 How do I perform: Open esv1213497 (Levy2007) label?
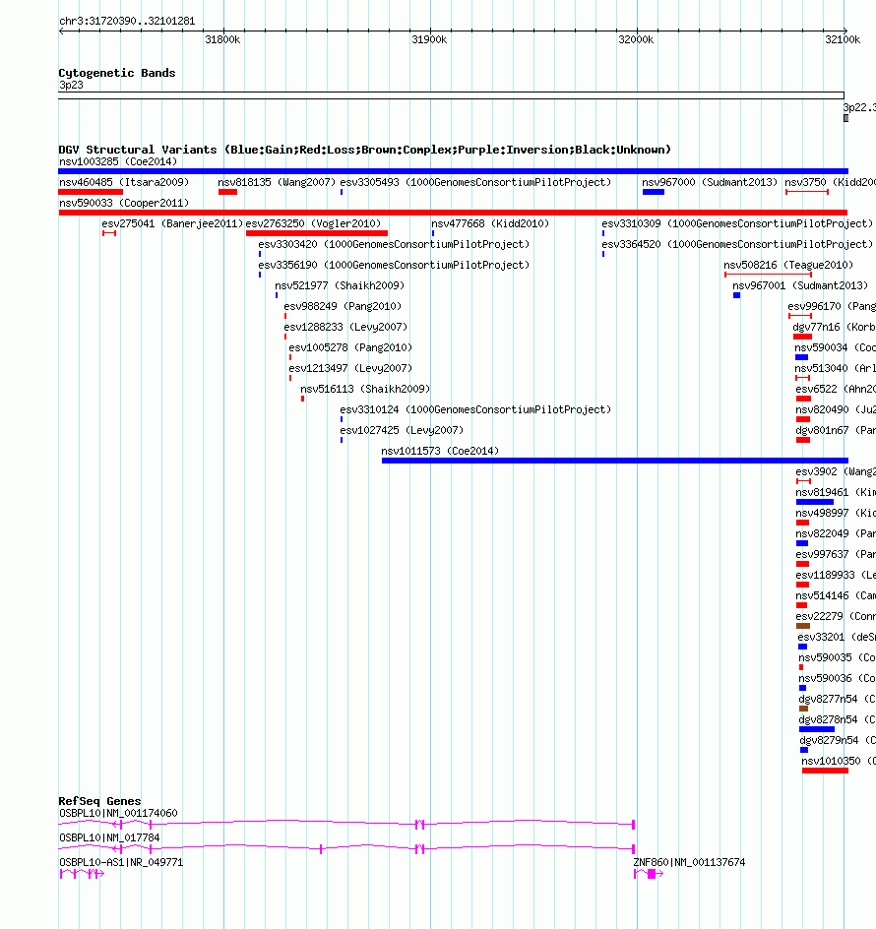click(x=350, y=369)
